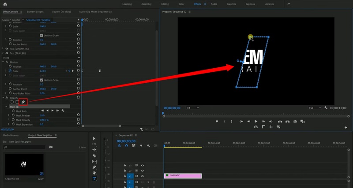The height and width of the screenshot is (188, 353).
Task: Pick the Hand tool in the tools panel
Action: coord(94,173)
